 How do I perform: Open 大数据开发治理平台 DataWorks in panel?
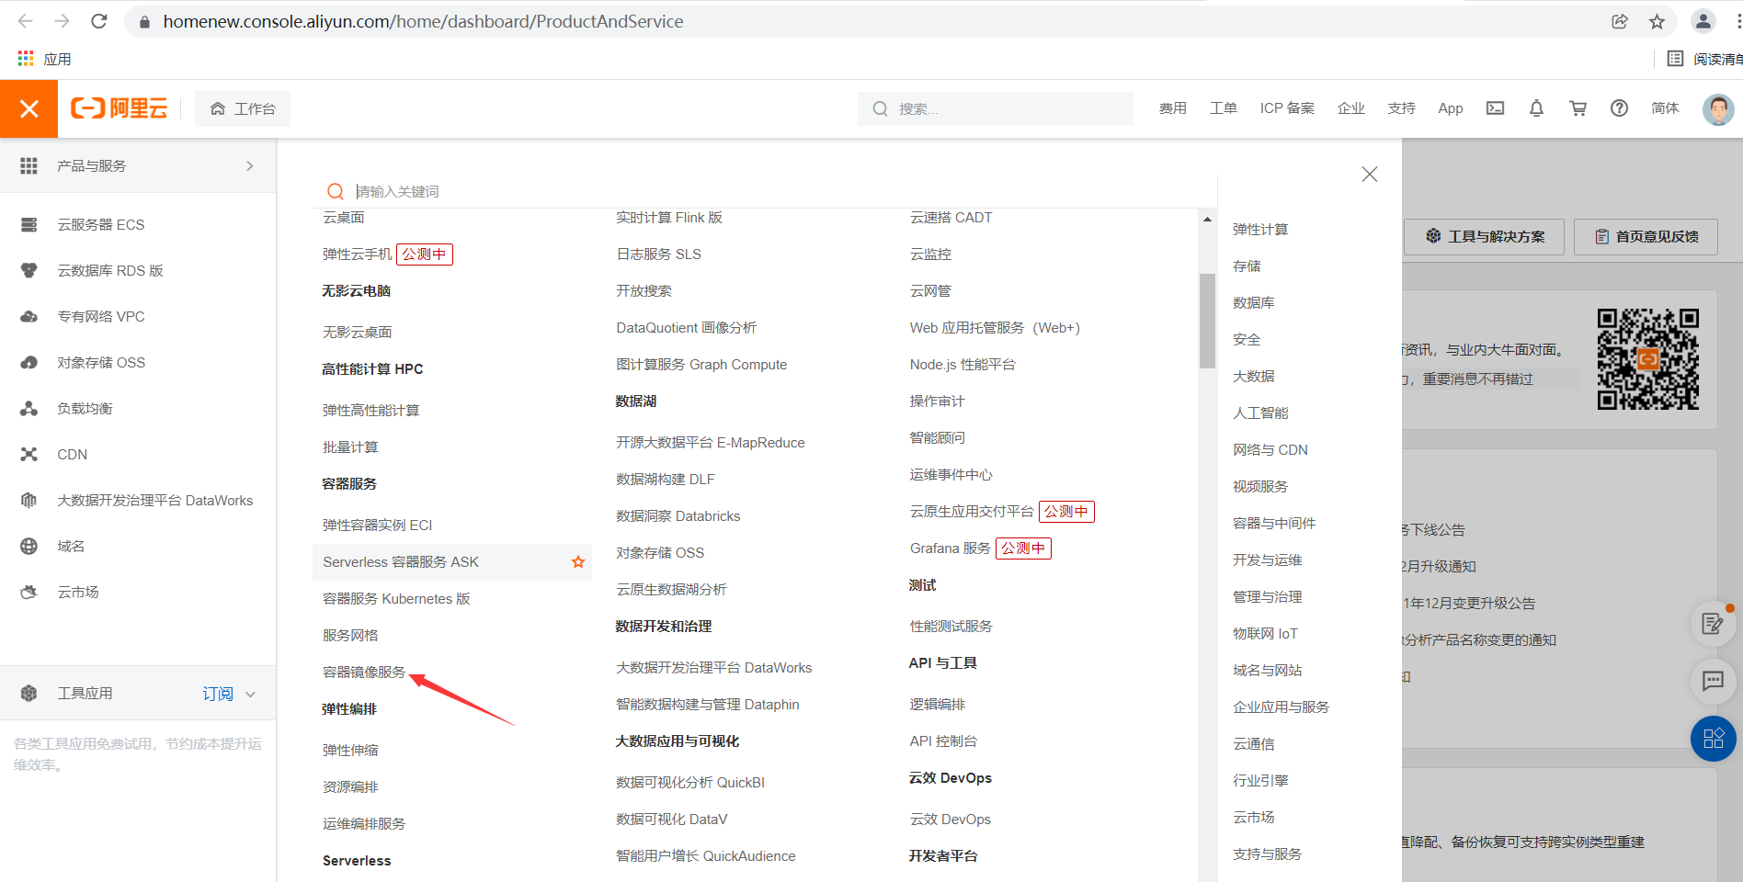(x=714, y=667)
